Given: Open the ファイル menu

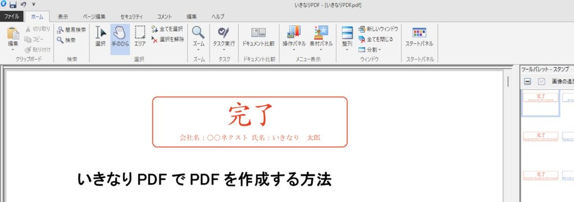Looking at the screenshot, I should (x=12, y=16).
